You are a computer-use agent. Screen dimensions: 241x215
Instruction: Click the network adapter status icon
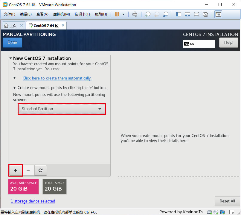[x=222, y=212]
